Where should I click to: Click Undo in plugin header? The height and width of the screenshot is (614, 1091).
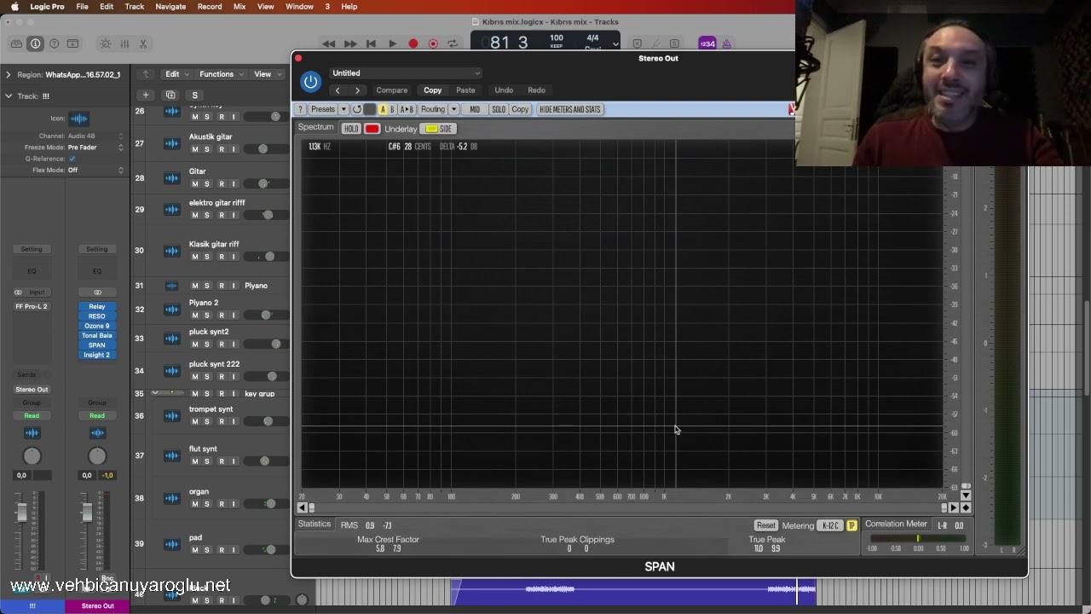[504, 90]
